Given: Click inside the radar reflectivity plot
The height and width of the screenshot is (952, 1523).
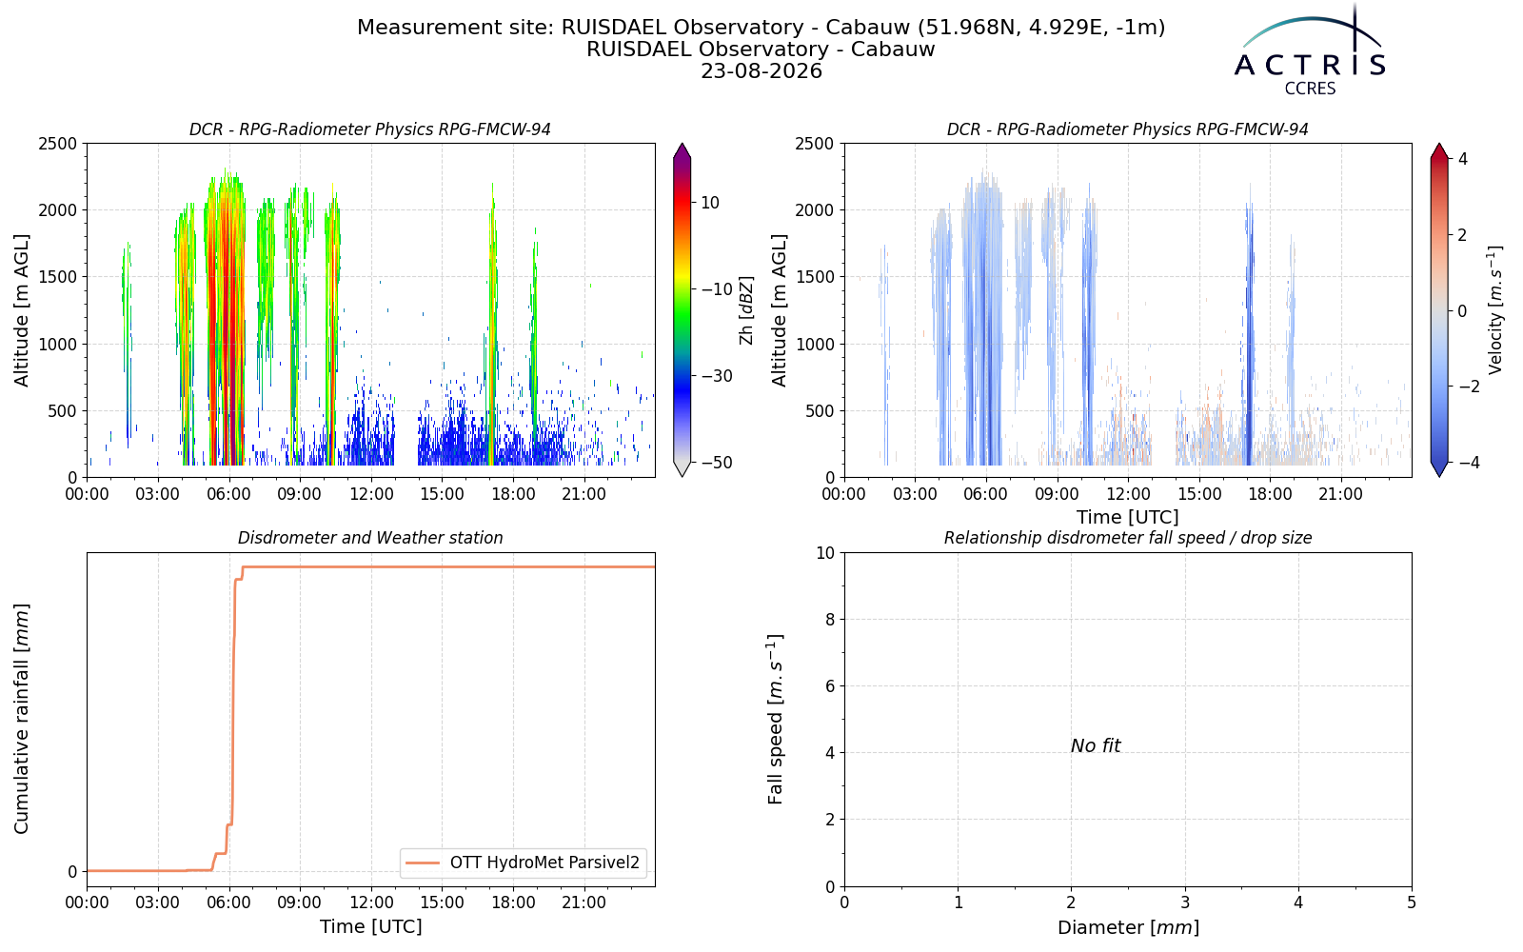Looking at the screenshot, I should (x=370, y=310).
